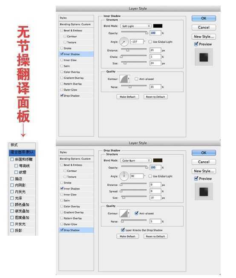Image resolution: width=236 pixels, height=278 pixels.
Task: Select the highlighted Inner Shadow row in Inner Shadow dialog
Action: click(76, 54)
